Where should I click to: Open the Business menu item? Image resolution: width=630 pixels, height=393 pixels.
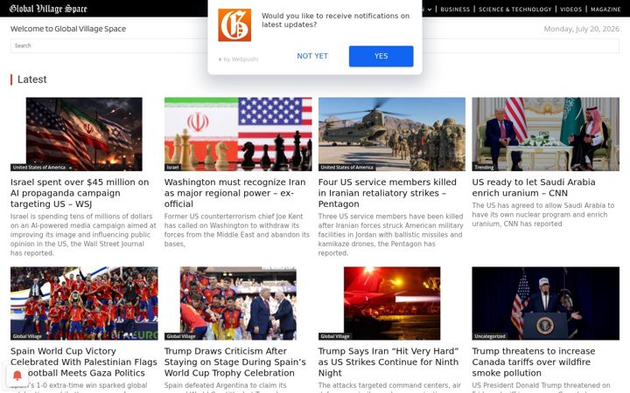tap(455, 10)
